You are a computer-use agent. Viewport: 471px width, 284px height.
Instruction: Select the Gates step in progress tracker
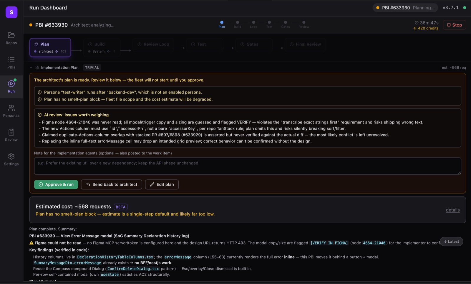(x=285, y=24)
